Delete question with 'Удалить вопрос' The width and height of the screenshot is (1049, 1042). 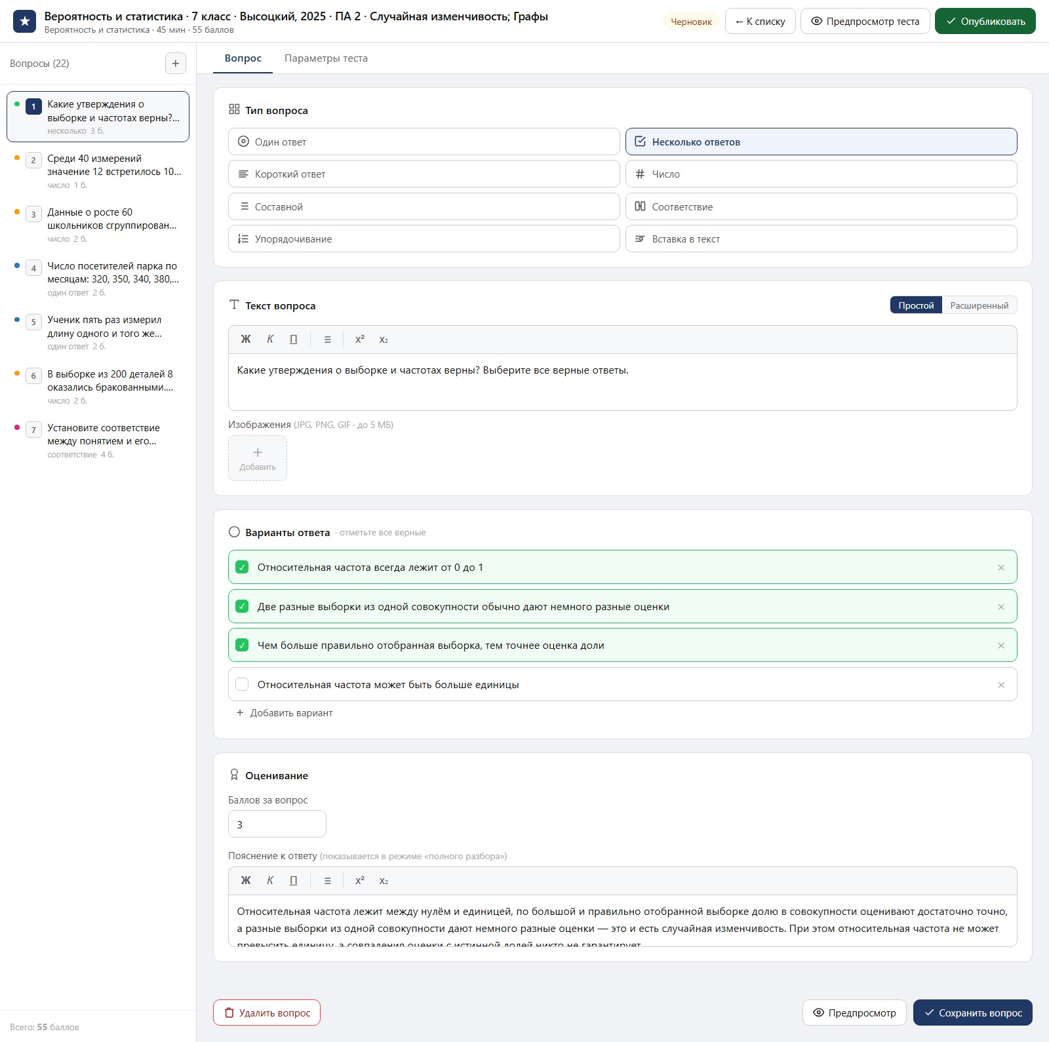[267, 1013]
